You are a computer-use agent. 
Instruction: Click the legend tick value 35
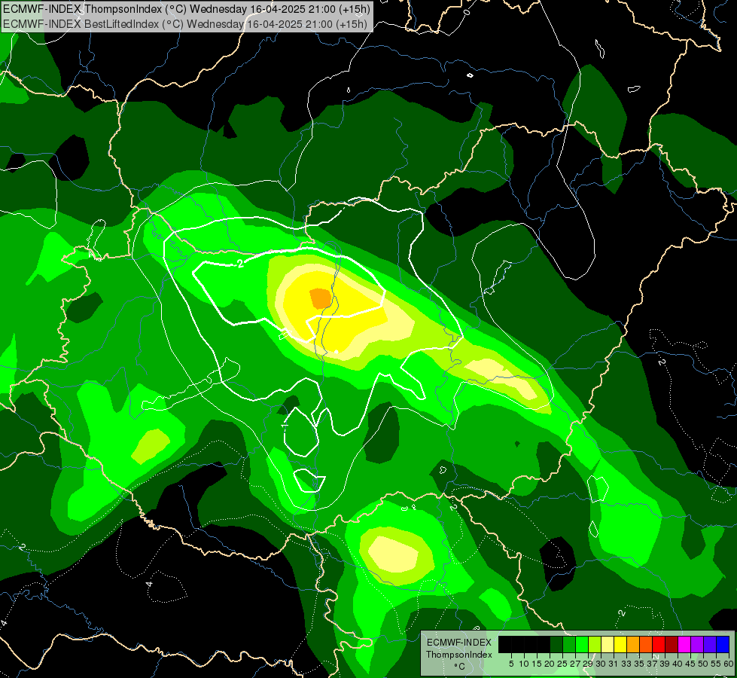click(639, 664)
